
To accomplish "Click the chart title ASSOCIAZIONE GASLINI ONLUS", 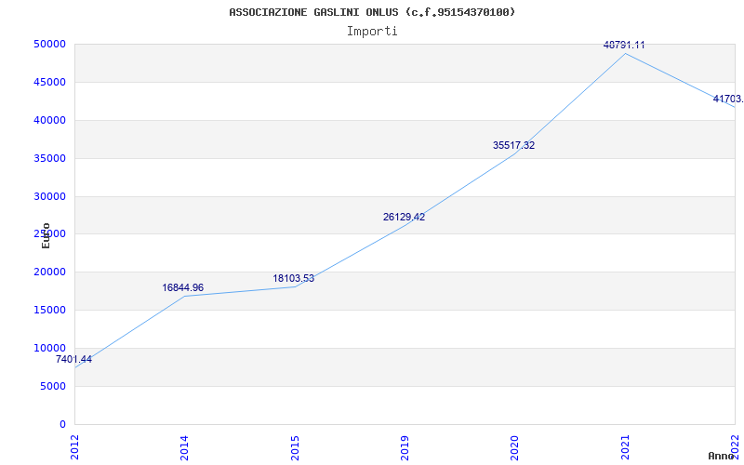I will (372, 12).
